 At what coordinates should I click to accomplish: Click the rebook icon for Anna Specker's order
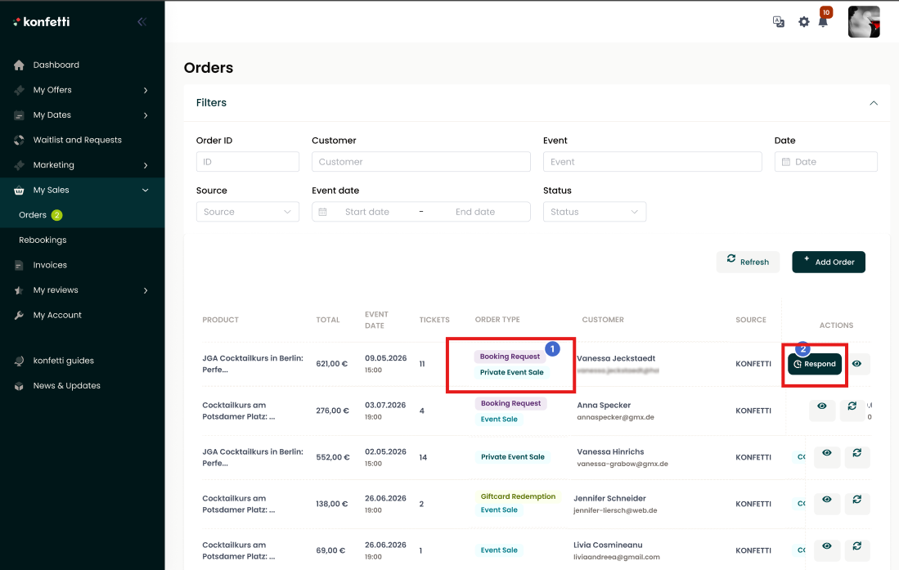point(852,406)
